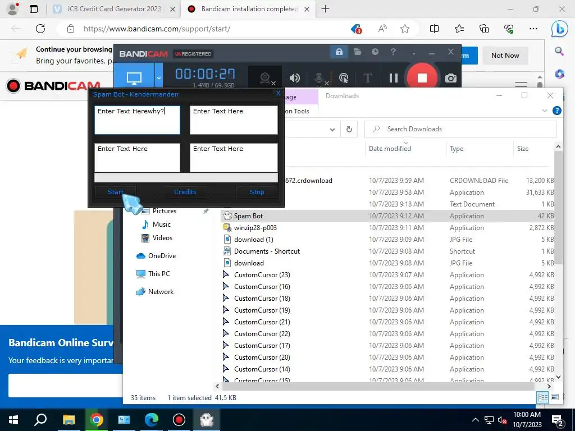Toggle Bandicam text overlay T icon

pyautogui.click(x=367, y=78)
